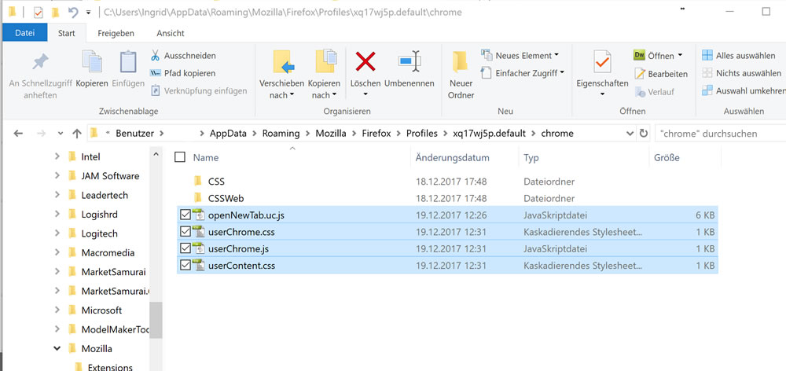Click the Back navigation arrow
Image resolution: width=786 pixels, height=371 pixels.
(18, 134)
